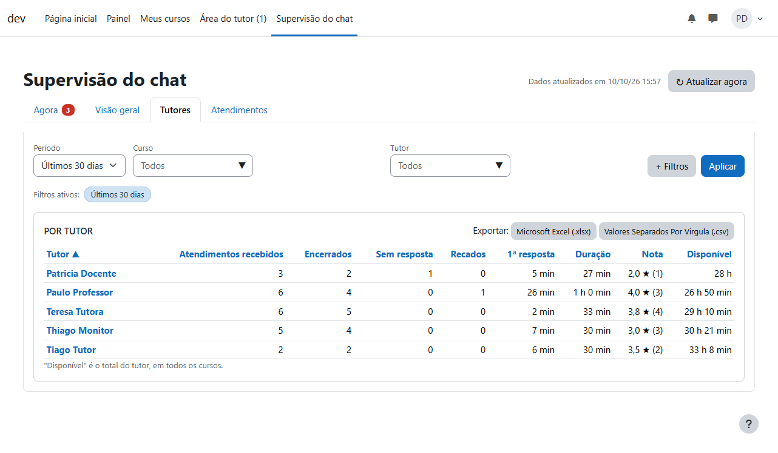Select the Tutores tab

(175, 110)
